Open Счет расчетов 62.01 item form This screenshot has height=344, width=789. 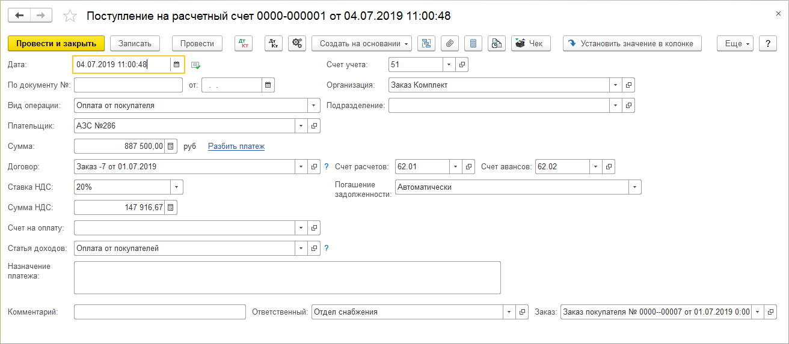(469, 167)
